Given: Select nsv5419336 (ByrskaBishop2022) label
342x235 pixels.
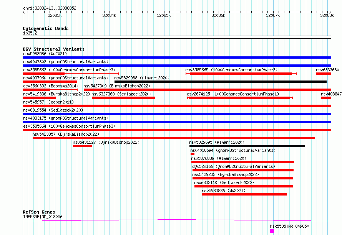Looking at the screenshot, I should [56, 94].
